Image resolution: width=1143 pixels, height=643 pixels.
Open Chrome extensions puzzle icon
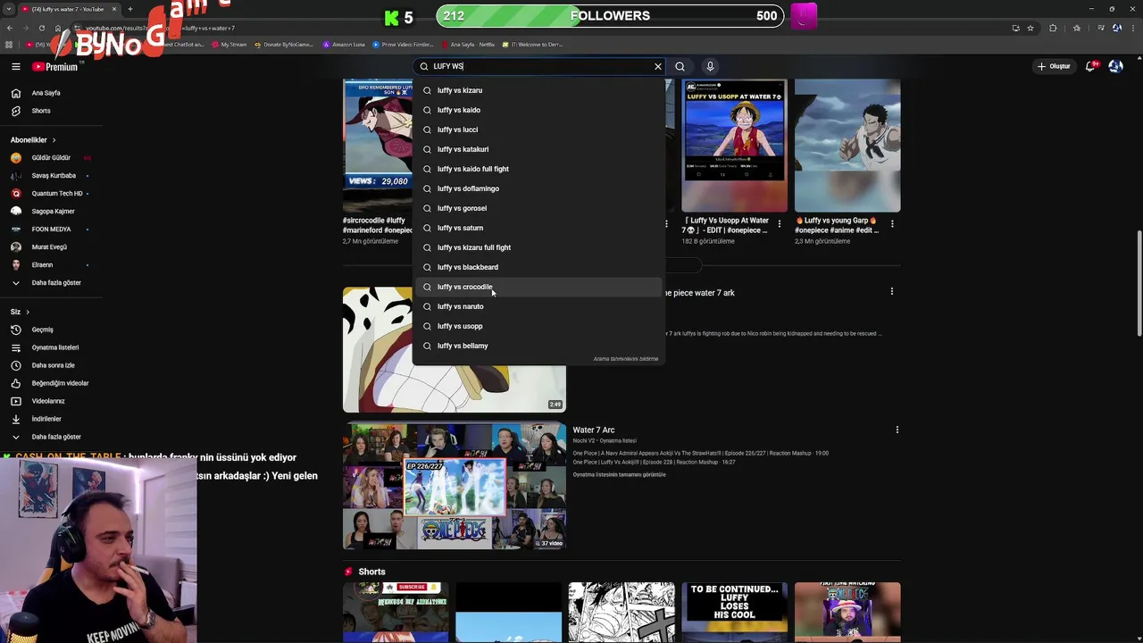(x=1053, y=28)
